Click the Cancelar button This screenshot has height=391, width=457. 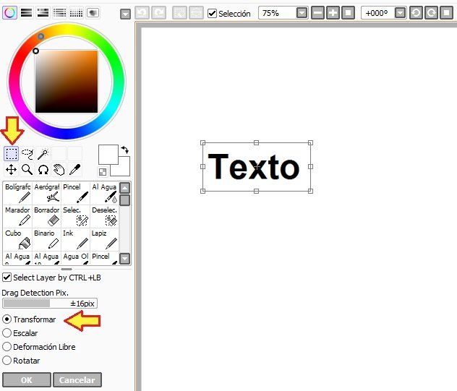[78, 379]
